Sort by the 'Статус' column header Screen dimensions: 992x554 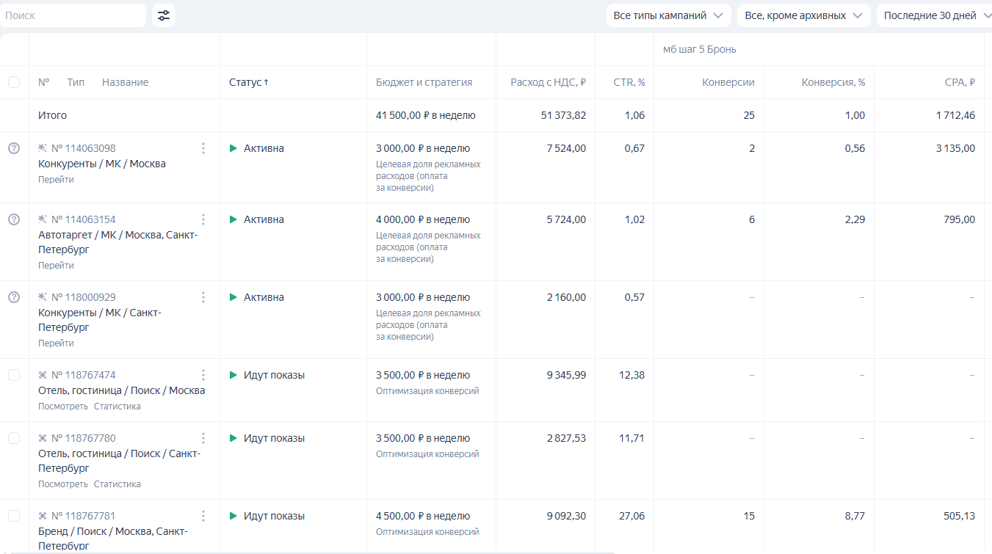pyautogui.click(x=248, y=82)
